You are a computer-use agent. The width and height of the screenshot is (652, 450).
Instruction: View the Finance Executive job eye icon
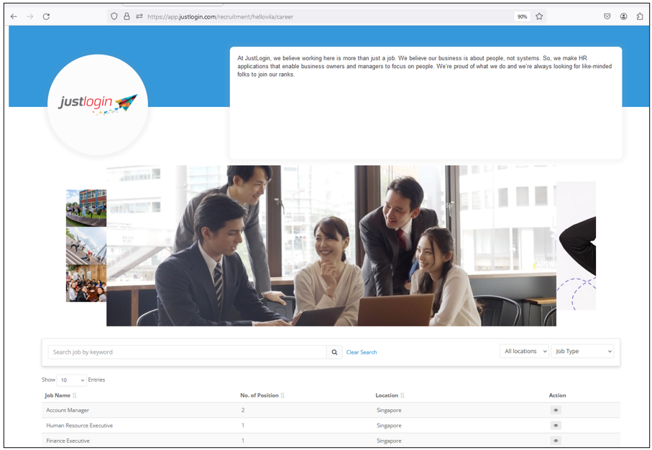(556, 441)
